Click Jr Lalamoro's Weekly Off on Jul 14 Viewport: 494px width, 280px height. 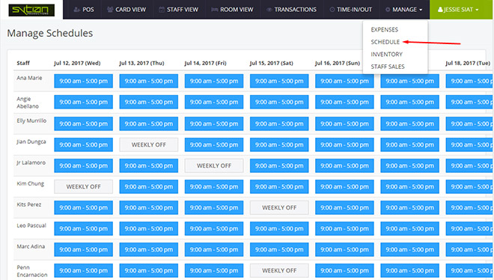pos(214,165)
